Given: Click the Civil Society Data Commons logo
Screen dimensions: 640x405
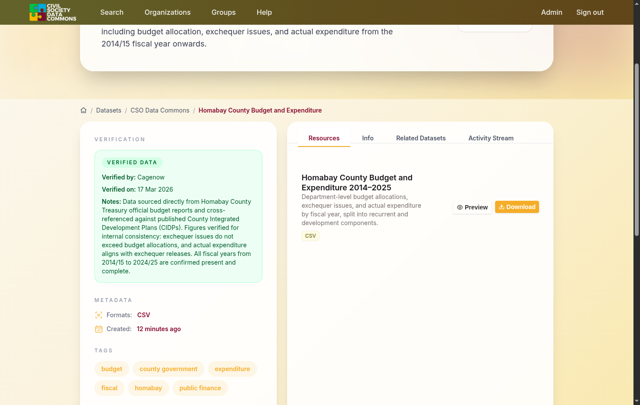Looking at the screenshot, I should tap(53, 12).
